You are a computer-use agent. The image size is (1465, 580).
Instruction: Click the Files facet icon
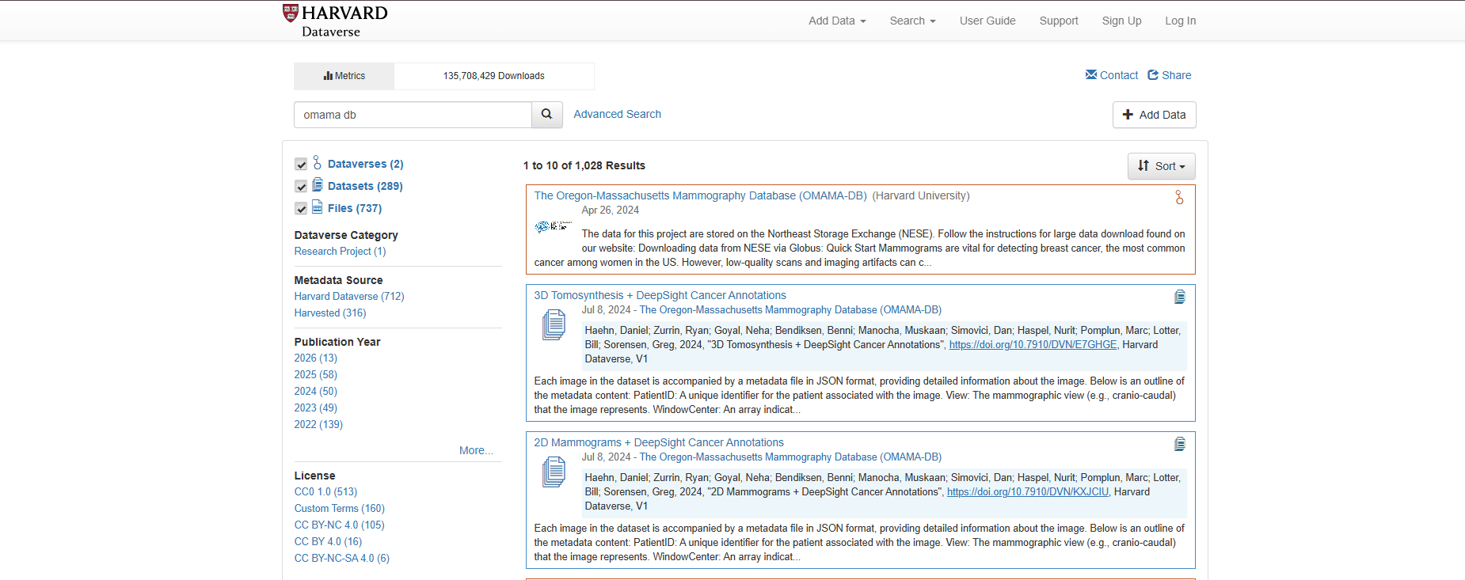317,207
